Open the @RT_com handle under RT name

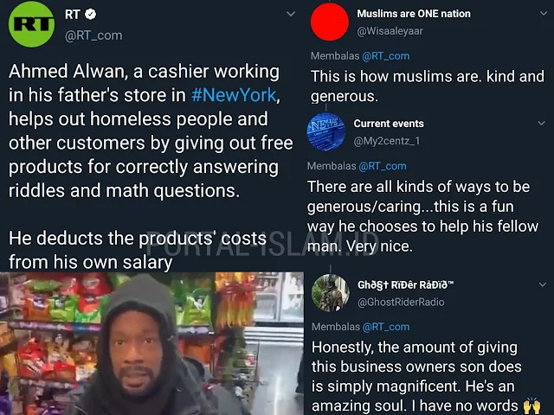pyautogui.click(x=93, y=35)
